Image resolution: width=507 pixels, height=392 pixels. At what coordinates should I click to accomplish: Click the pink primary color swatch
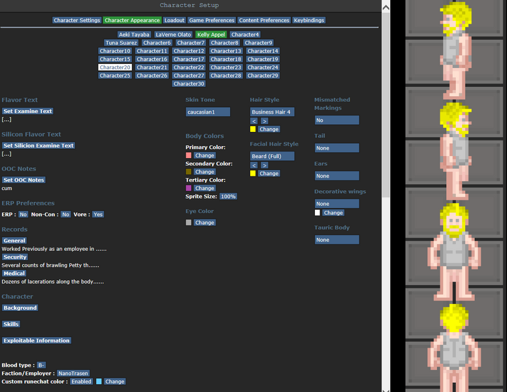click(189, 155)
